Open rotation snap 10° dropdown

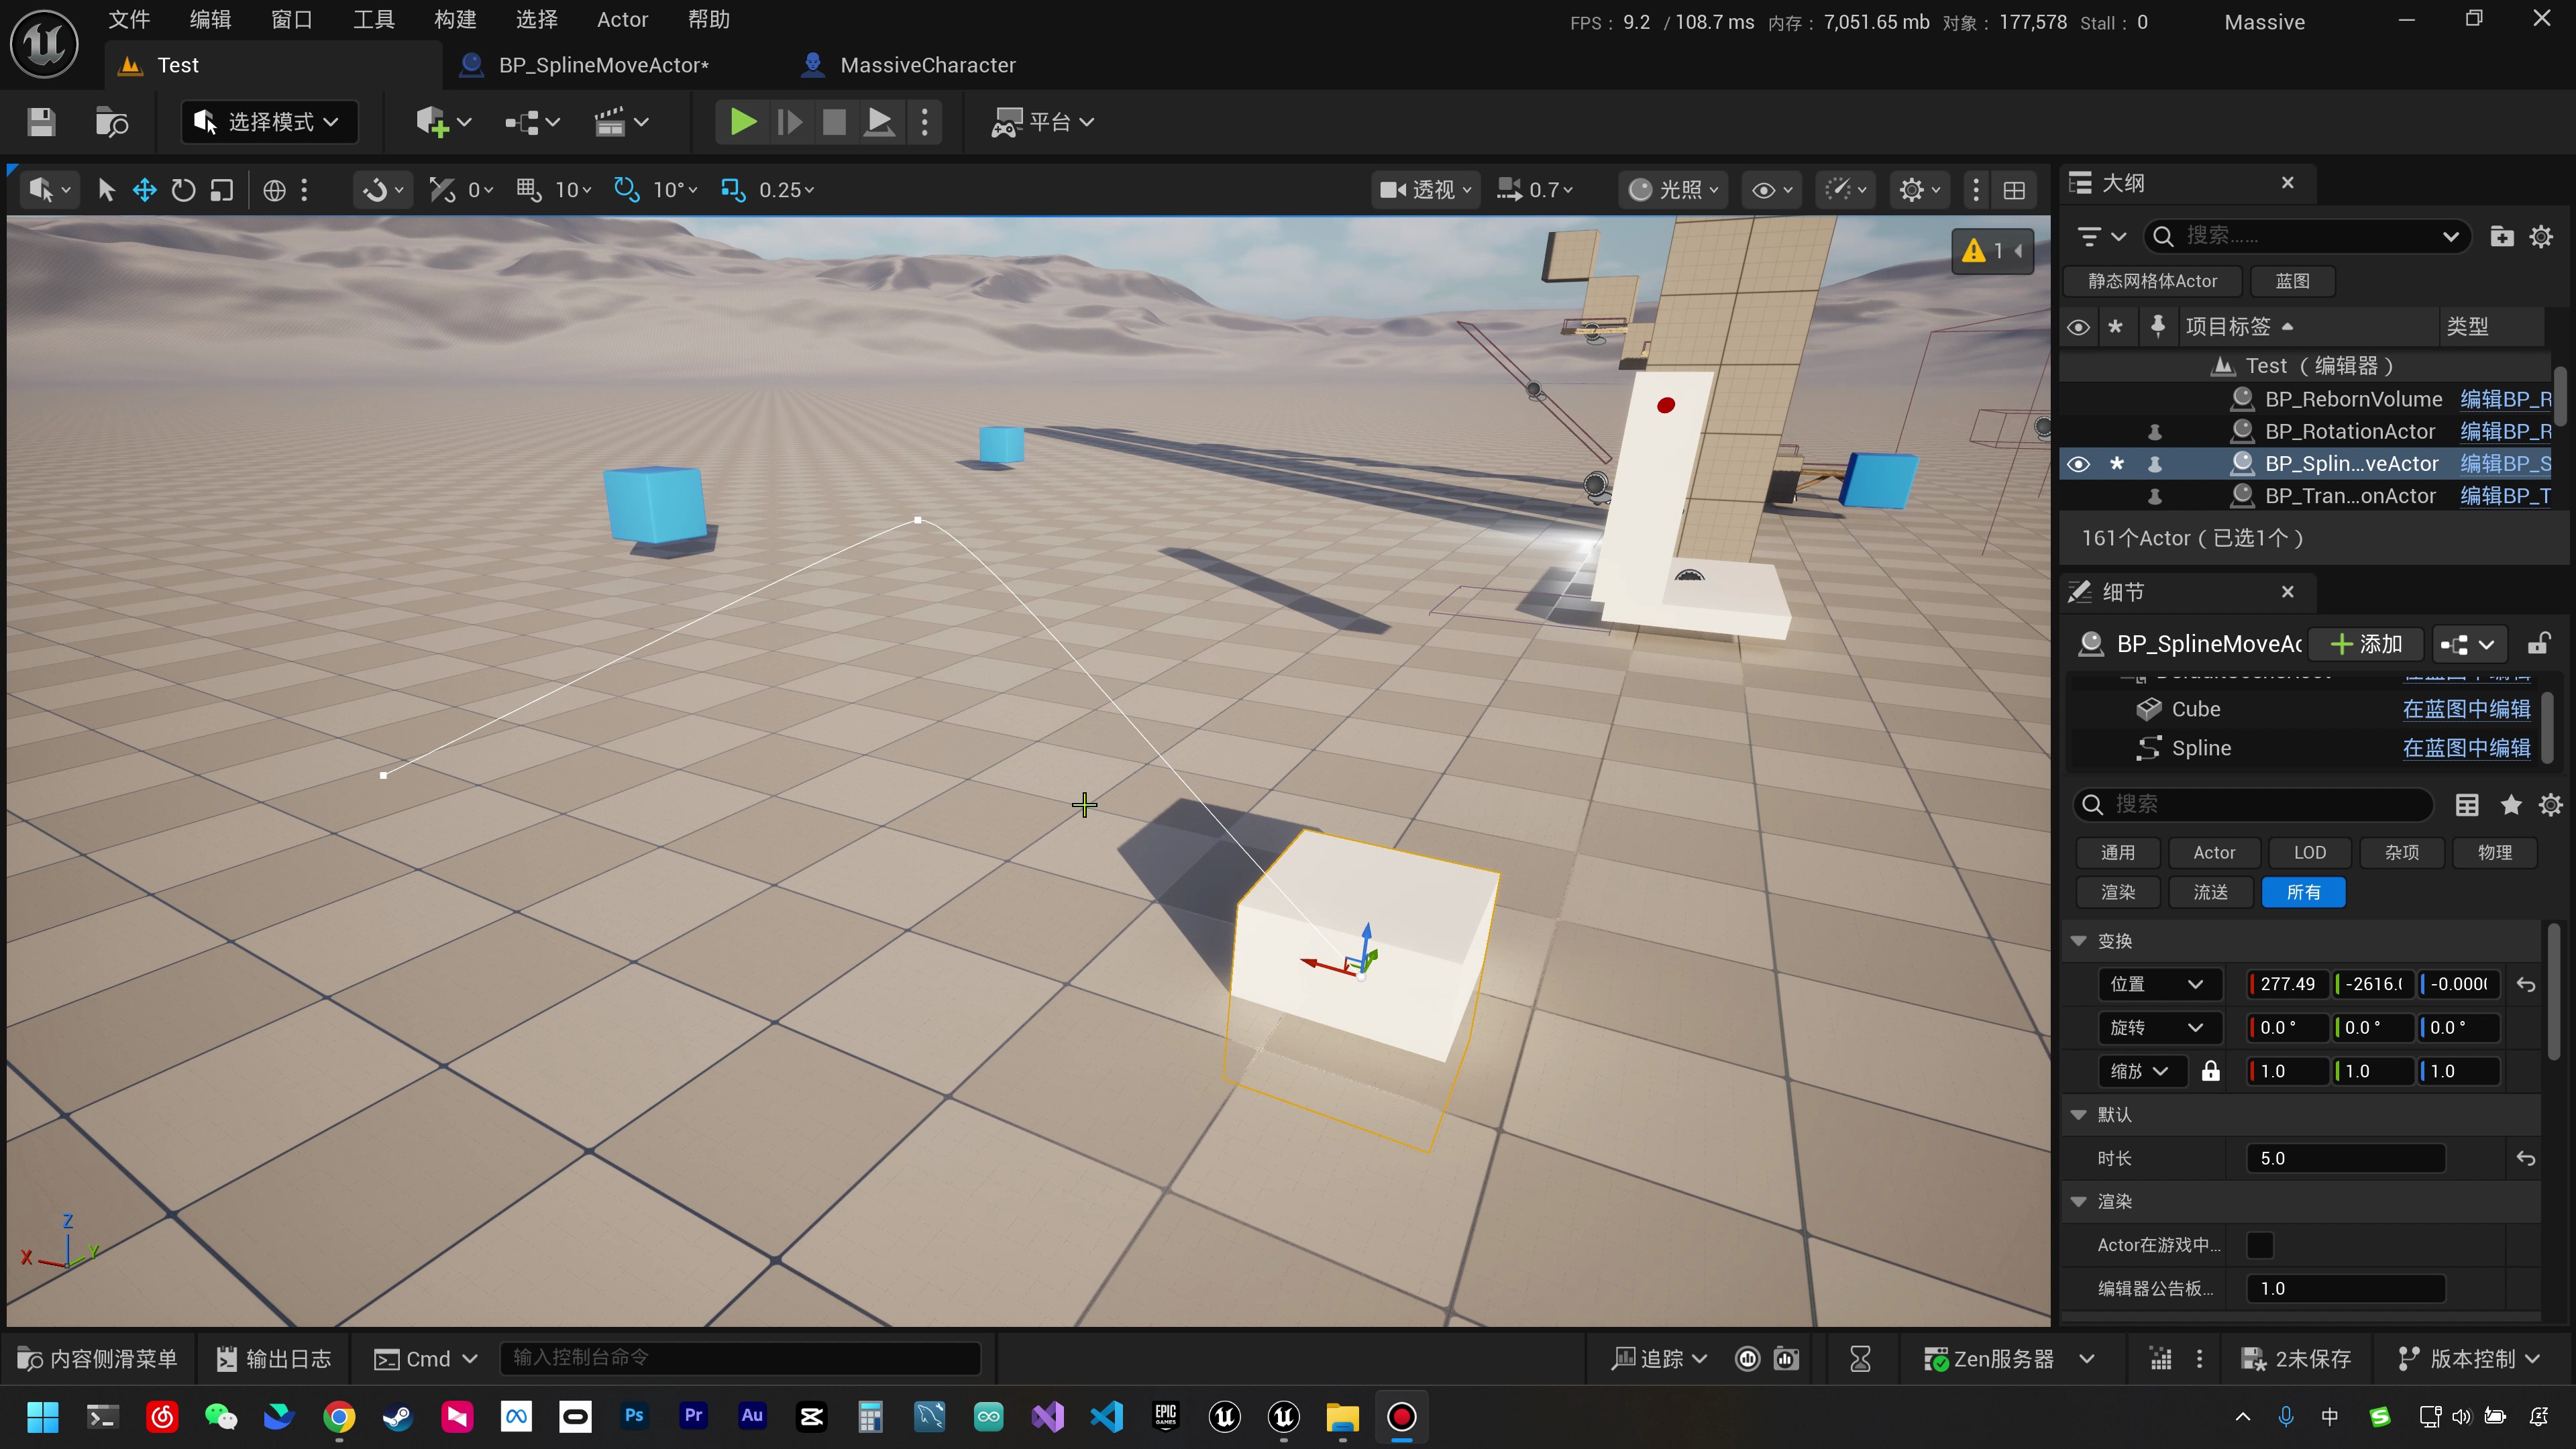coord(675,190)
